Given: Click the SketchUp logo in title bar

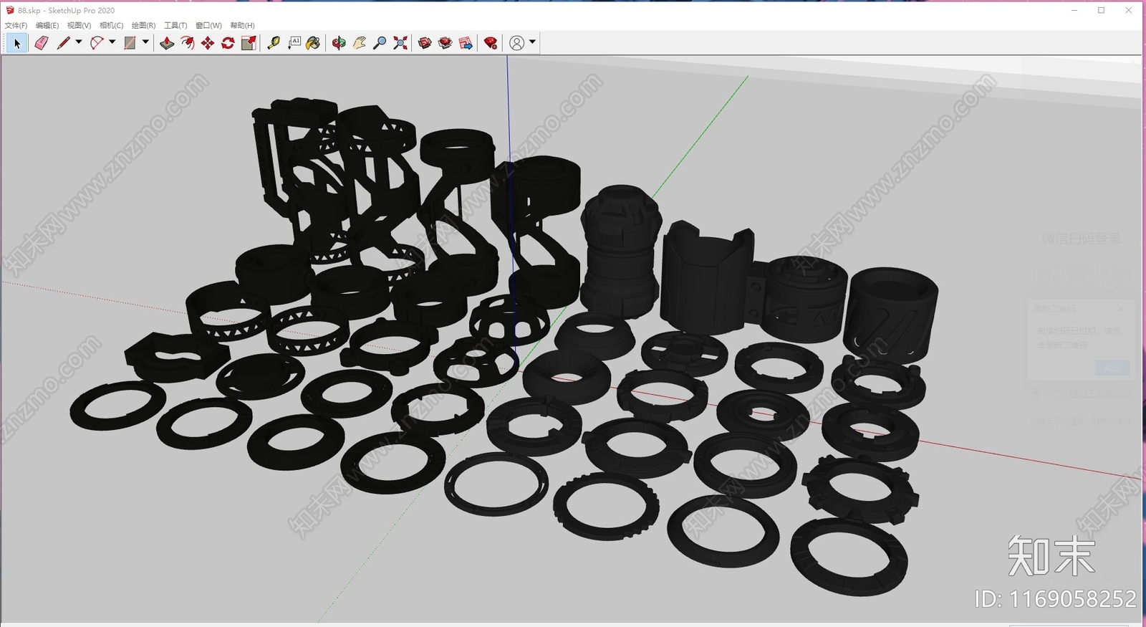Looking at the screenshot, I should 10,10.
